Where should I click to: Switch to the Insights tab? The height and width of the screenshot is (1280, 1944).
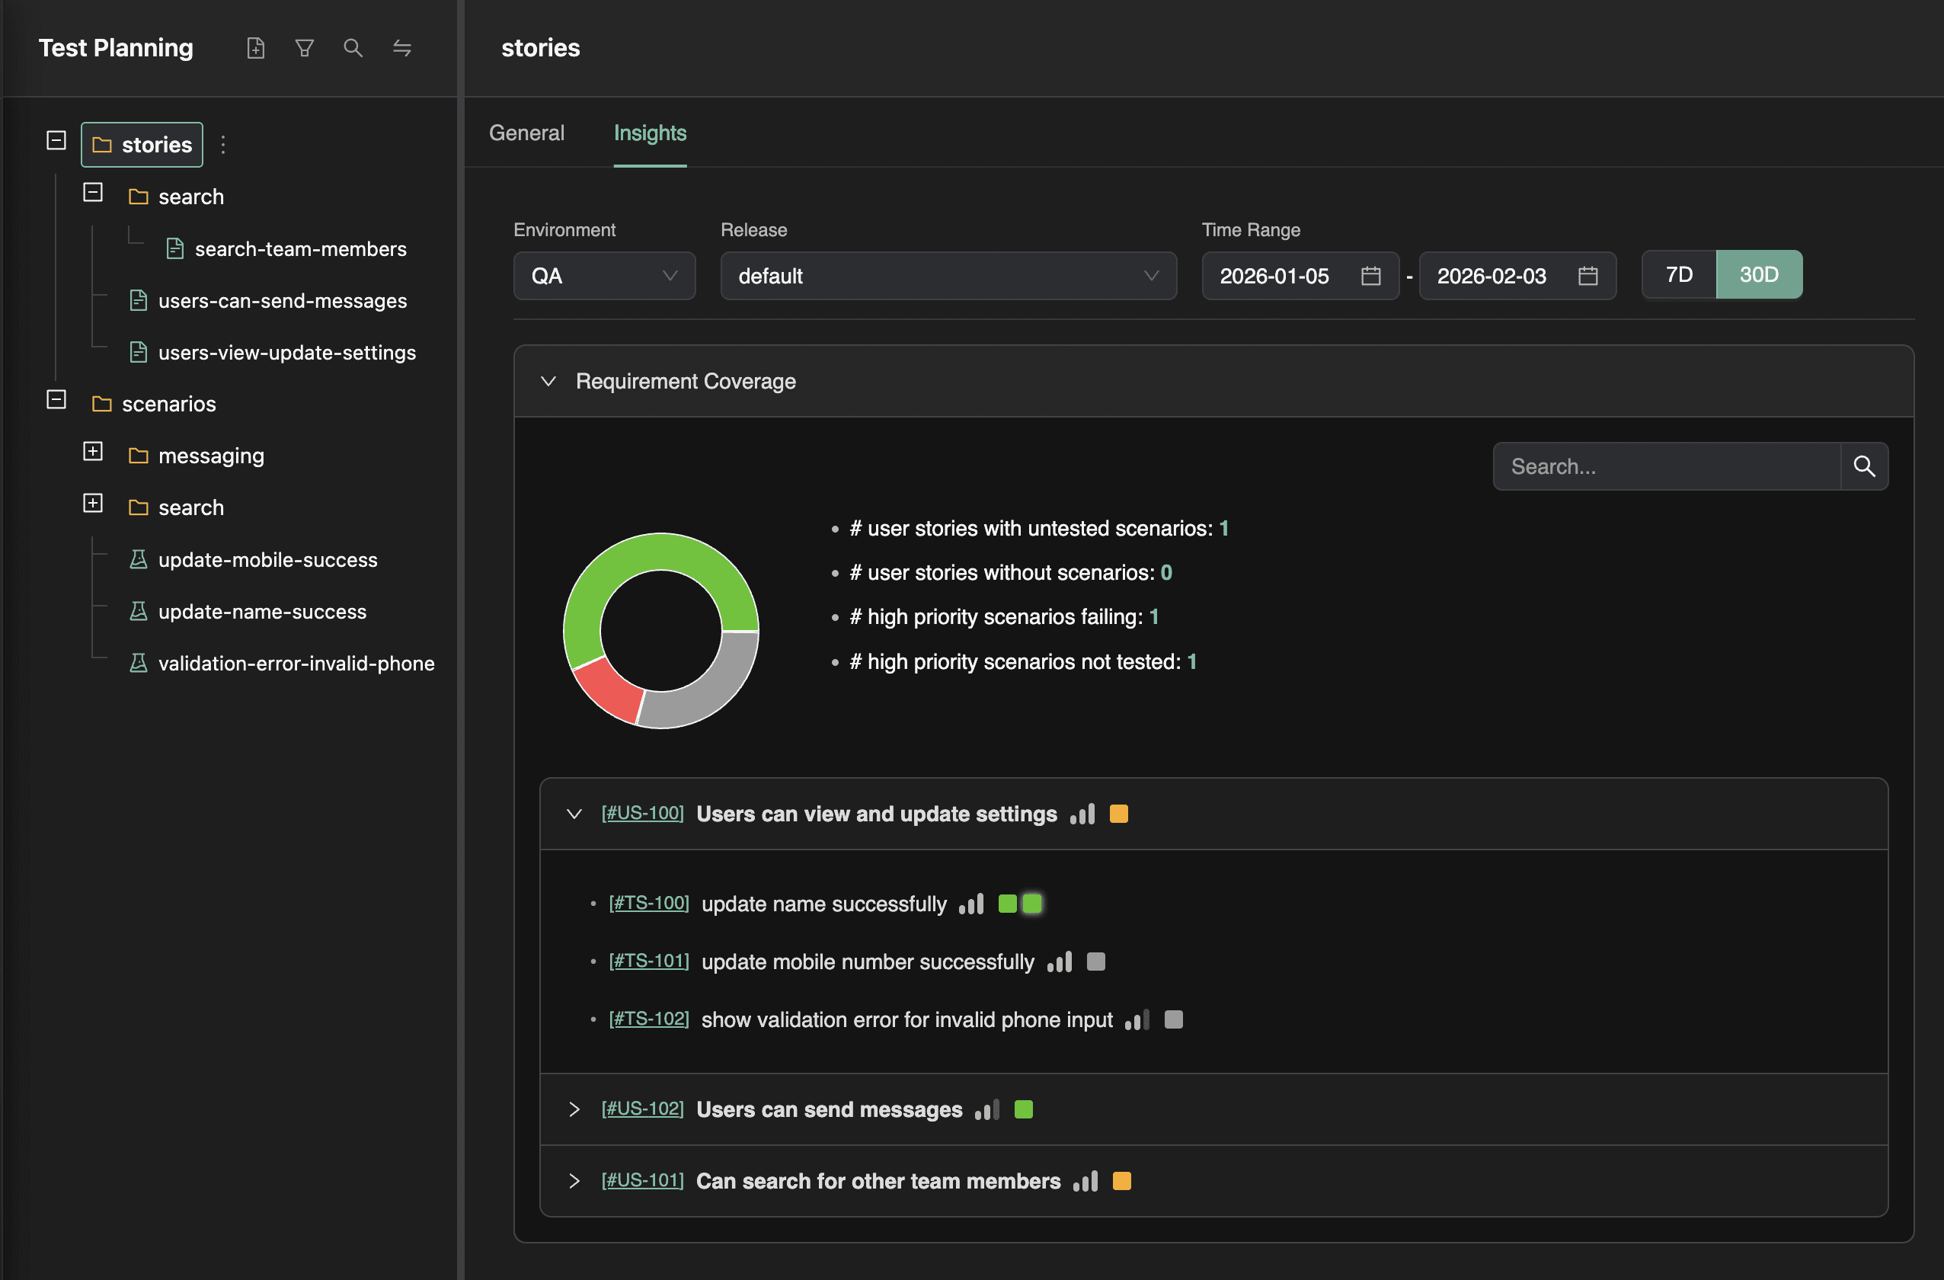click(x=649, y=133)
